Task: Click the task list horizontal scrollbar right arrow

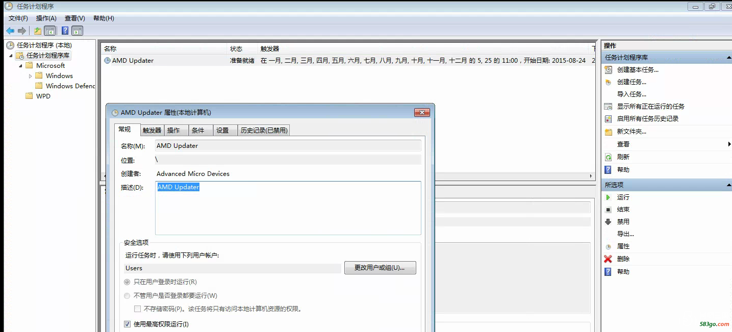Action: coord(592,176)
